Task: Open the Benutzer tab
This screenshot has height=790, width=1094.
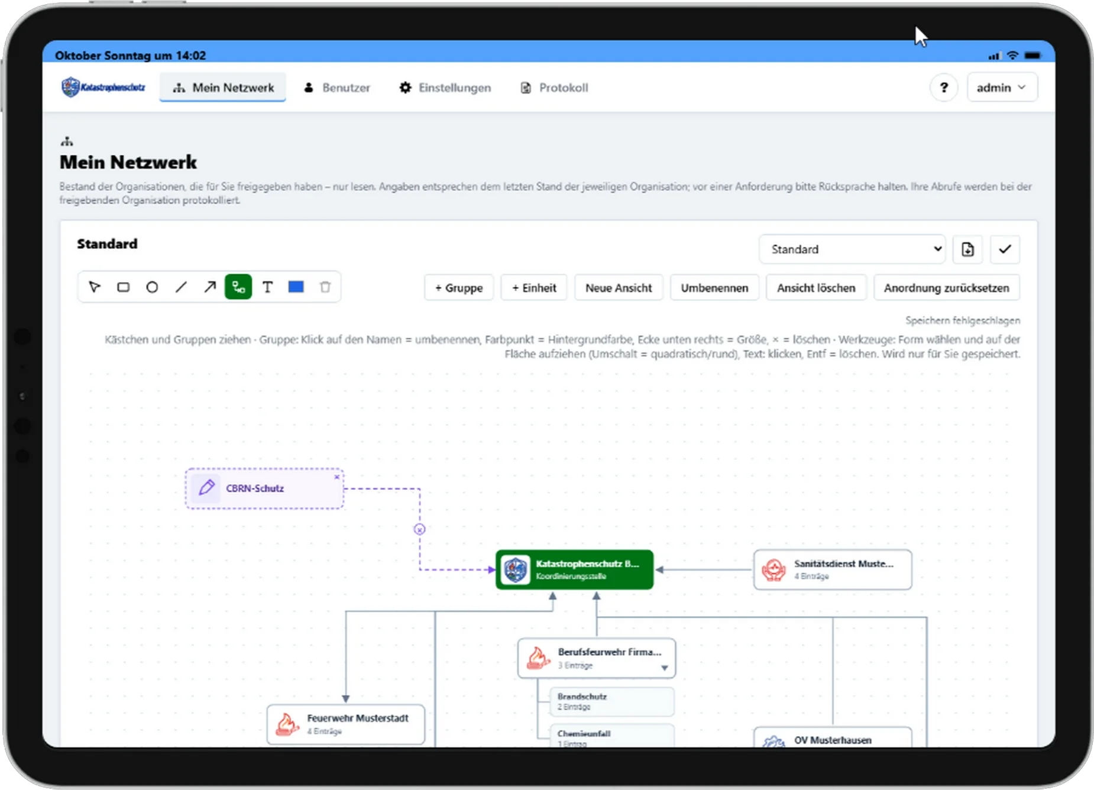Action: click(336, 88)
